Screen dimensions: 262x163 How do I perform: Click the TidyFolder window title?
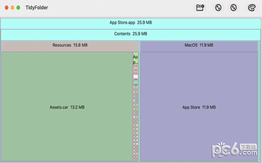37,8
